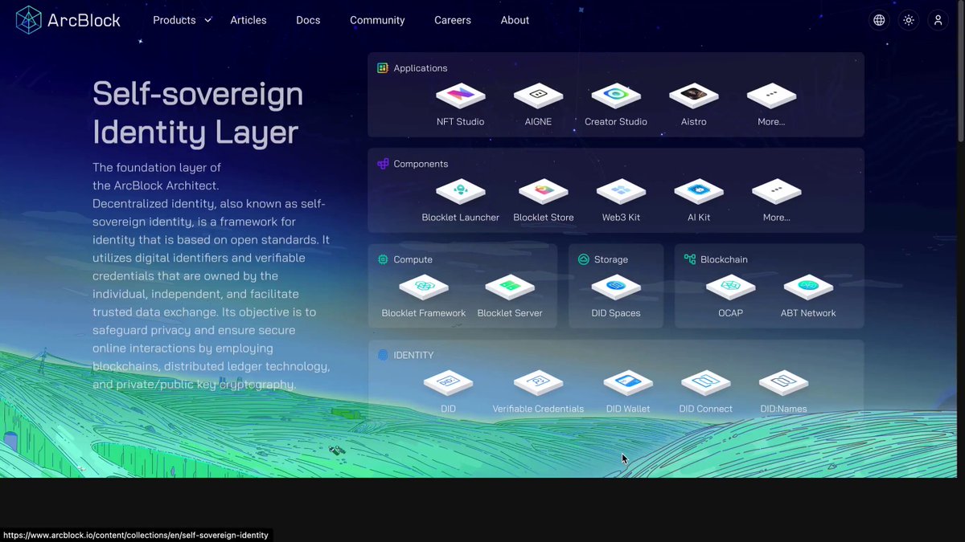Screen dimensions: 965x542
Task: Click the More tile under Components
Action: point(777,201)
